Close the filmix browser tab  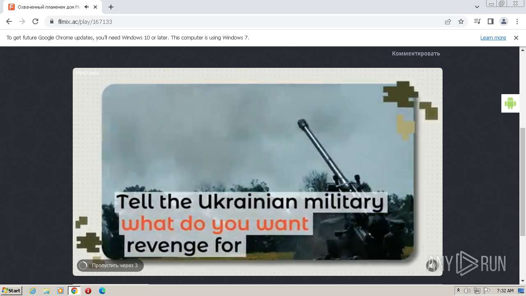click(95, 7)
